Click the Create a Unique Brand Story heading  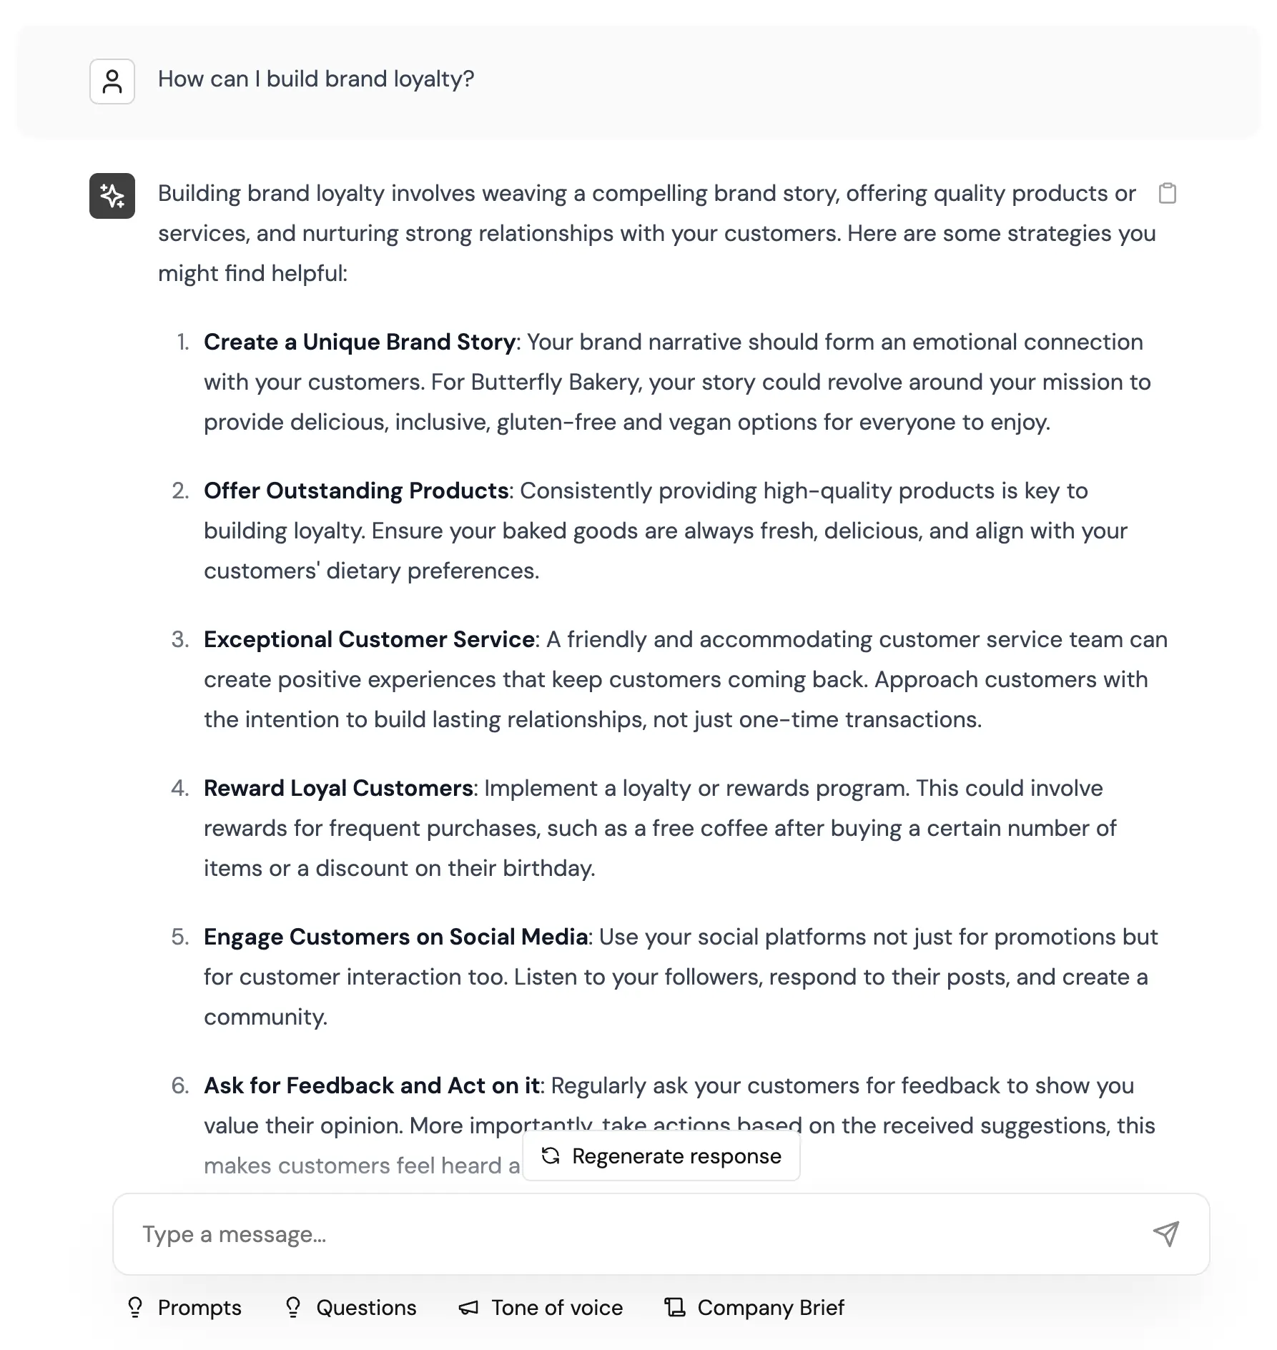tap(359, 342)
